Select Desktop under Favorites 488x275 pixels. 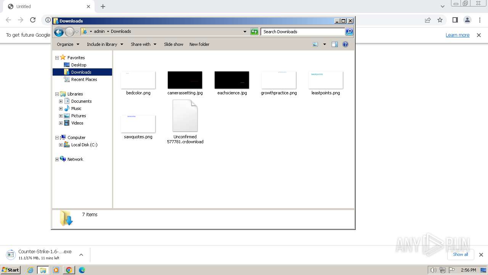tap(79, 65)
